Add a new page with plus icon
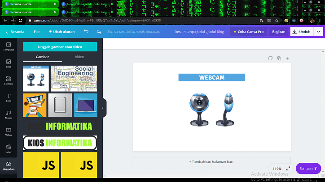The image size is (325, 182). pos(287,59)
